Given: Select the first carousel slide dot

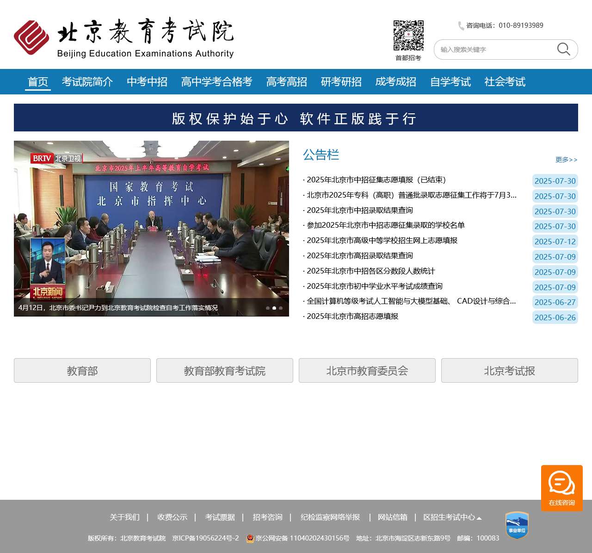Looking at the screenshot, I should pos(268,308).
